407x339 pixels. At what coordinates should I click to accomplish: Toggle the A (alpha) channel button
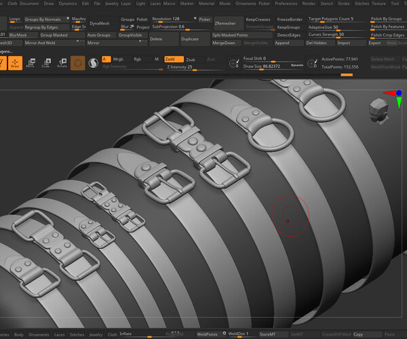pos(106,60)
